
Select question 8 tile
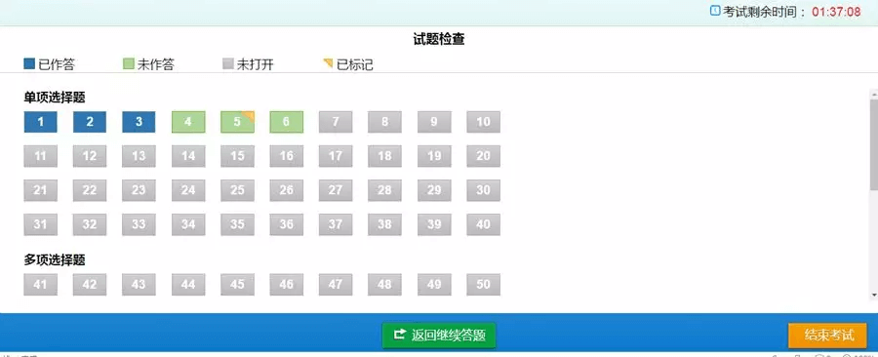coord(384,122)
